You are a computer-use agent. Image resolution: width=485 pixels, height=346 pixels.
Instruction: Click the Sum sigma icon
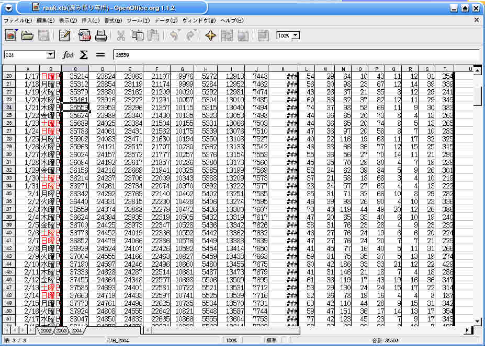(84, 55)
